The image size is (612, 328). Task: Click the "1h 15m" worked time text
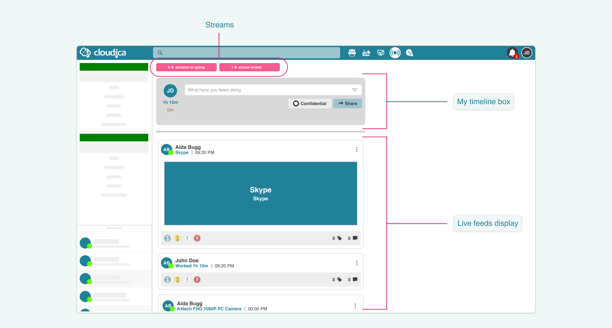(x=170, y=102)
